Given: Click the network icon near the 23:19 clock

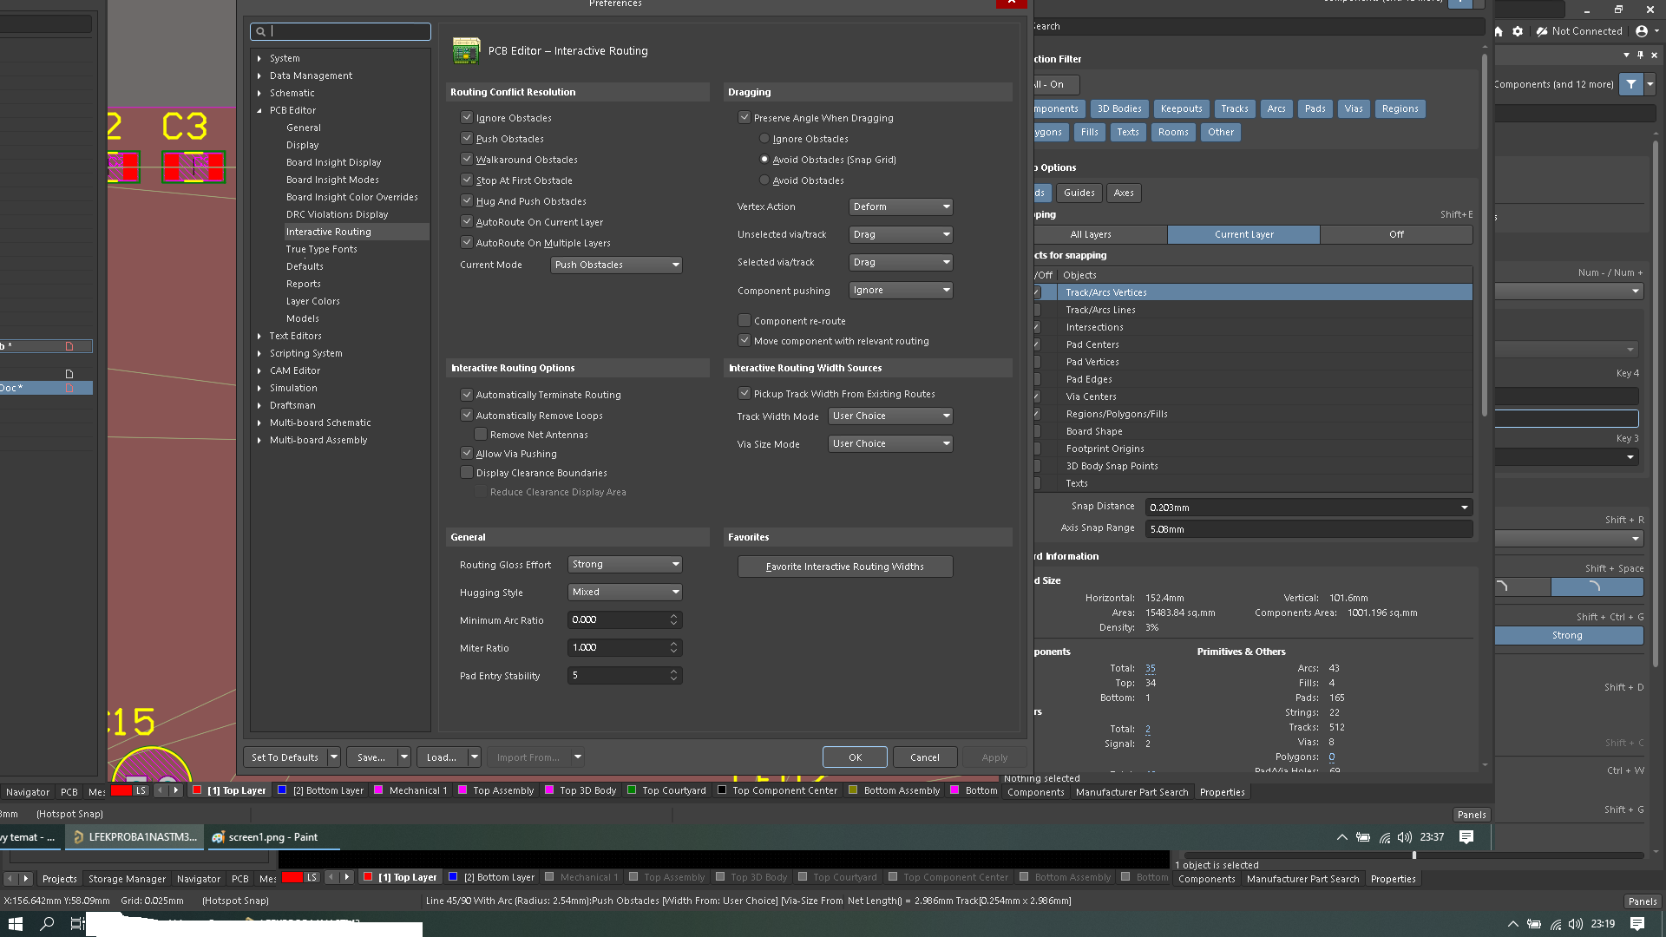Looking at the screenshot, I should point(1556,924).
